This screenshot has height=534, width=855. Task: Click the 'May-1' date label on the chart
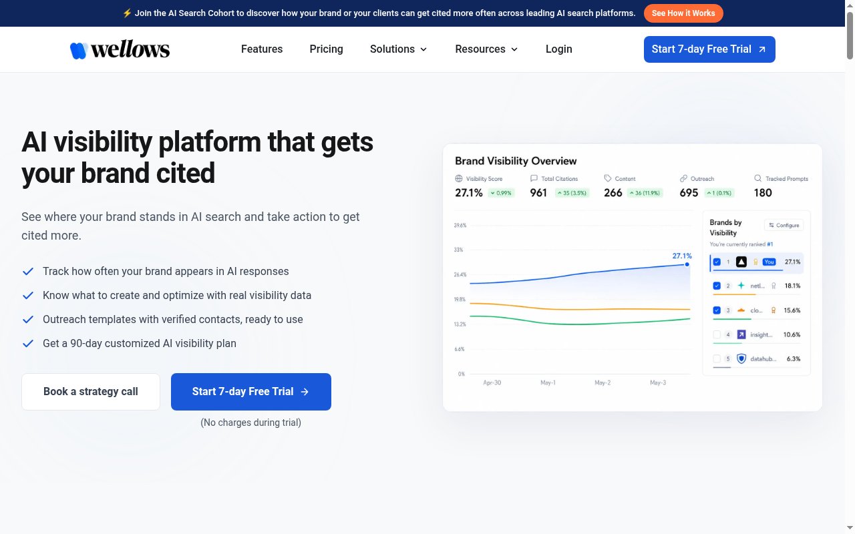pos(548,382)
